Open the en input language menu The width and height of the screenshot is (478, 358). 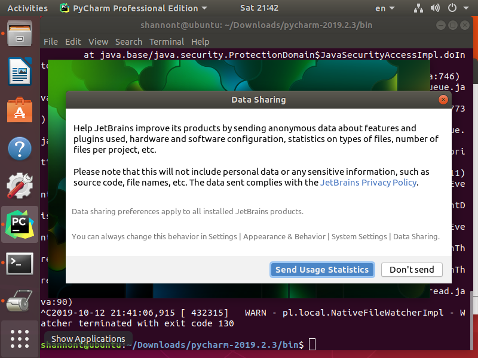tap(384, 8)
